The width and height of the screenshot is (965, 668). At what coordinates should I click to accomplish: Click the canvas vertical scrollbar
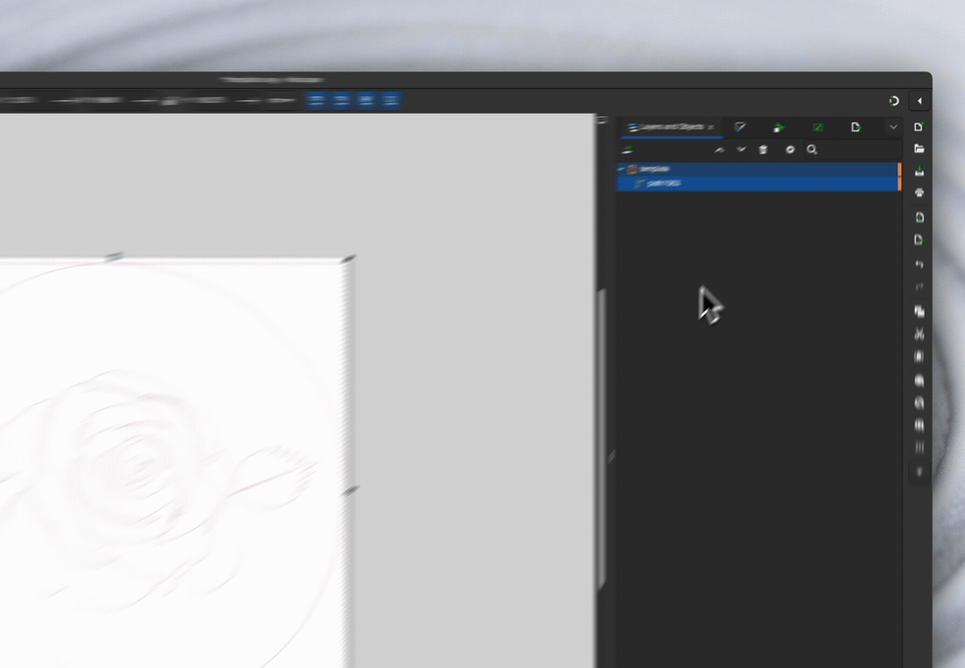(x=602, y=438)
